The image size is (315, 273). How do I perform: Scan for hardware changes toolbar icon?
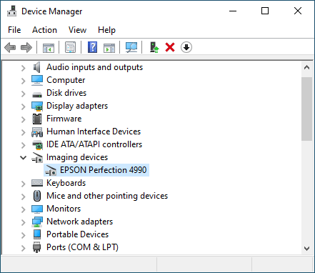(x=131, y=47)
